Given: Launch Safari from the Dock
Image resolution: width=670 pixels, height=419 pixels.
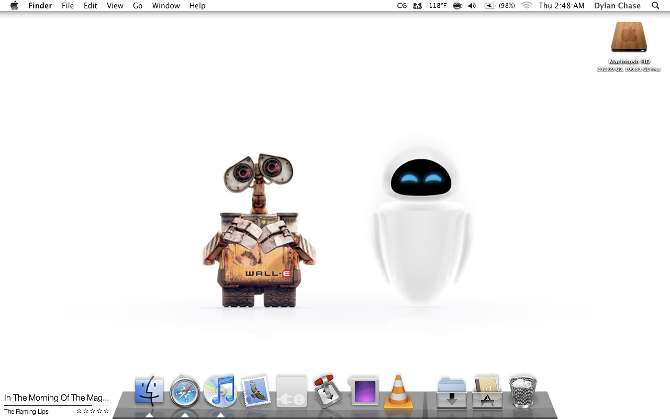Looking at the screenshot, I should pyautogui.click(x=185, y=392).
